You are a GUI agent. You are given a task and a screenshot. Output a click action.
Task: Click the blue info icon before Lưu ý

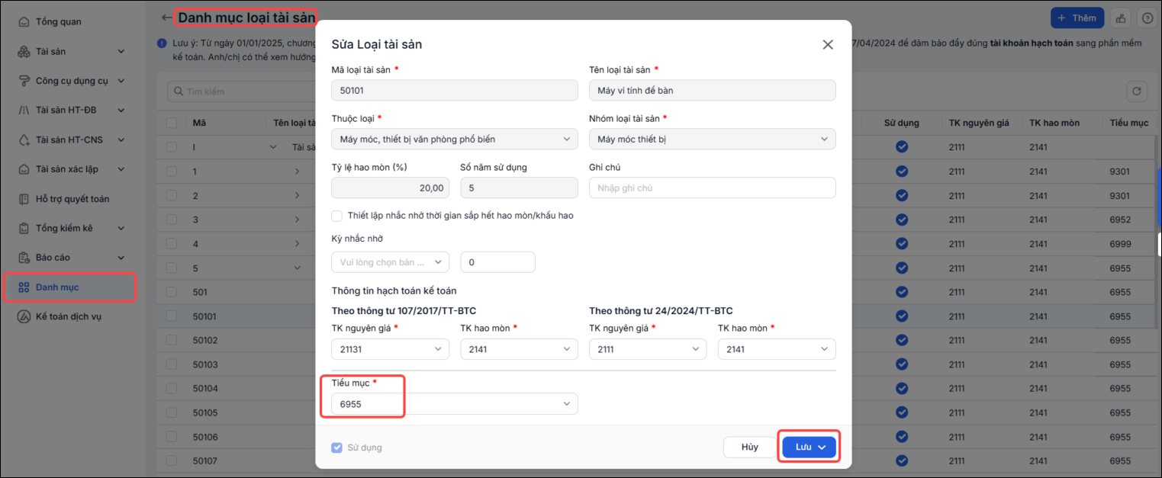click(x=162, y=43)
